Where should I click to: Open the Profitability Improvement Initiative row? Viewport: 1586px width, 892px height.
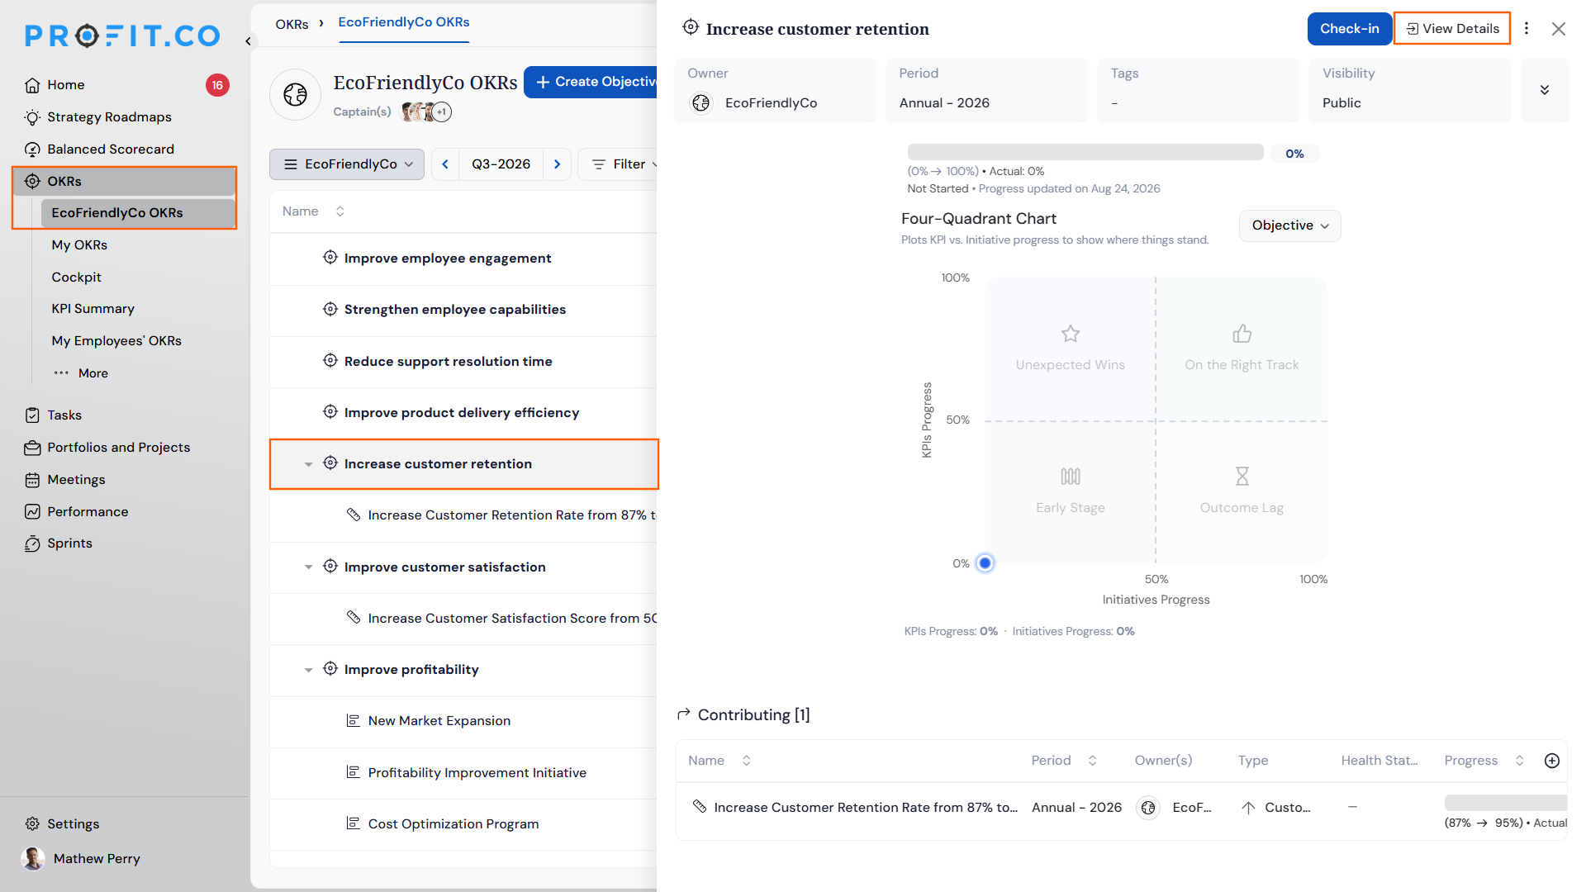pos(477,773)
